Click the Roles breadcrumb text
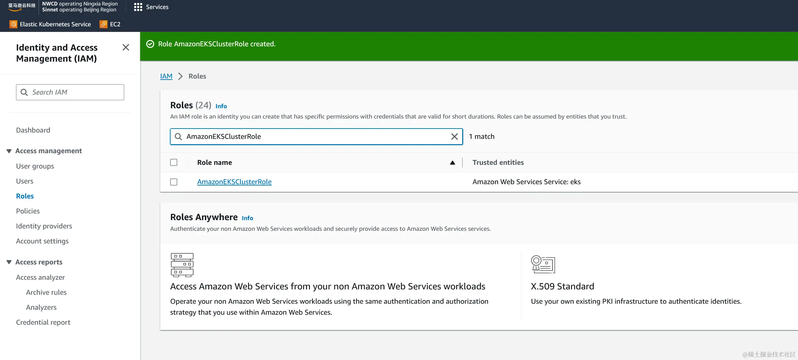Viewport: 798px width, 360px height. 197,76
